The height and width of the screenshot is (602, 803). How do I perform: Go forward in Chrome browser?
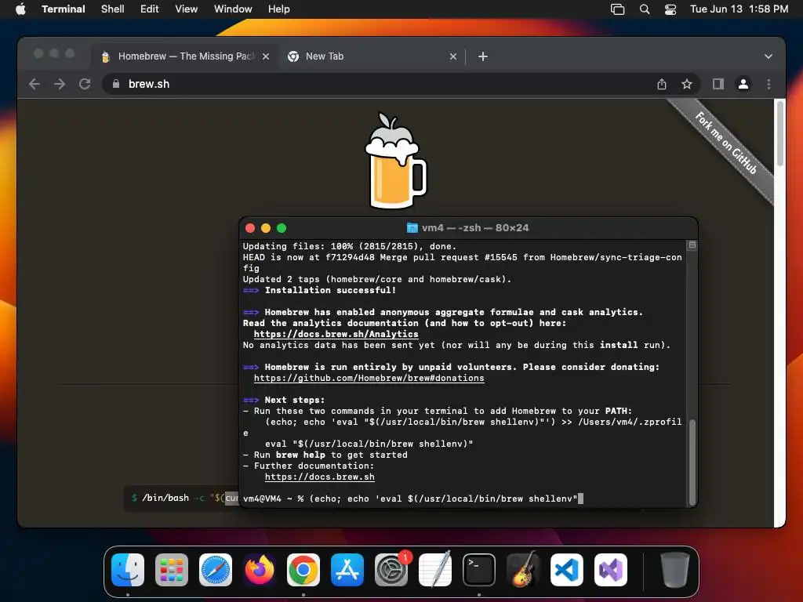coord(60,84)
